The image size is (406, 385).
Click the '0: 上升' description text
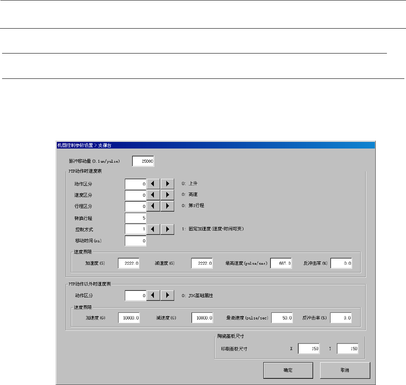coord(190,183)
